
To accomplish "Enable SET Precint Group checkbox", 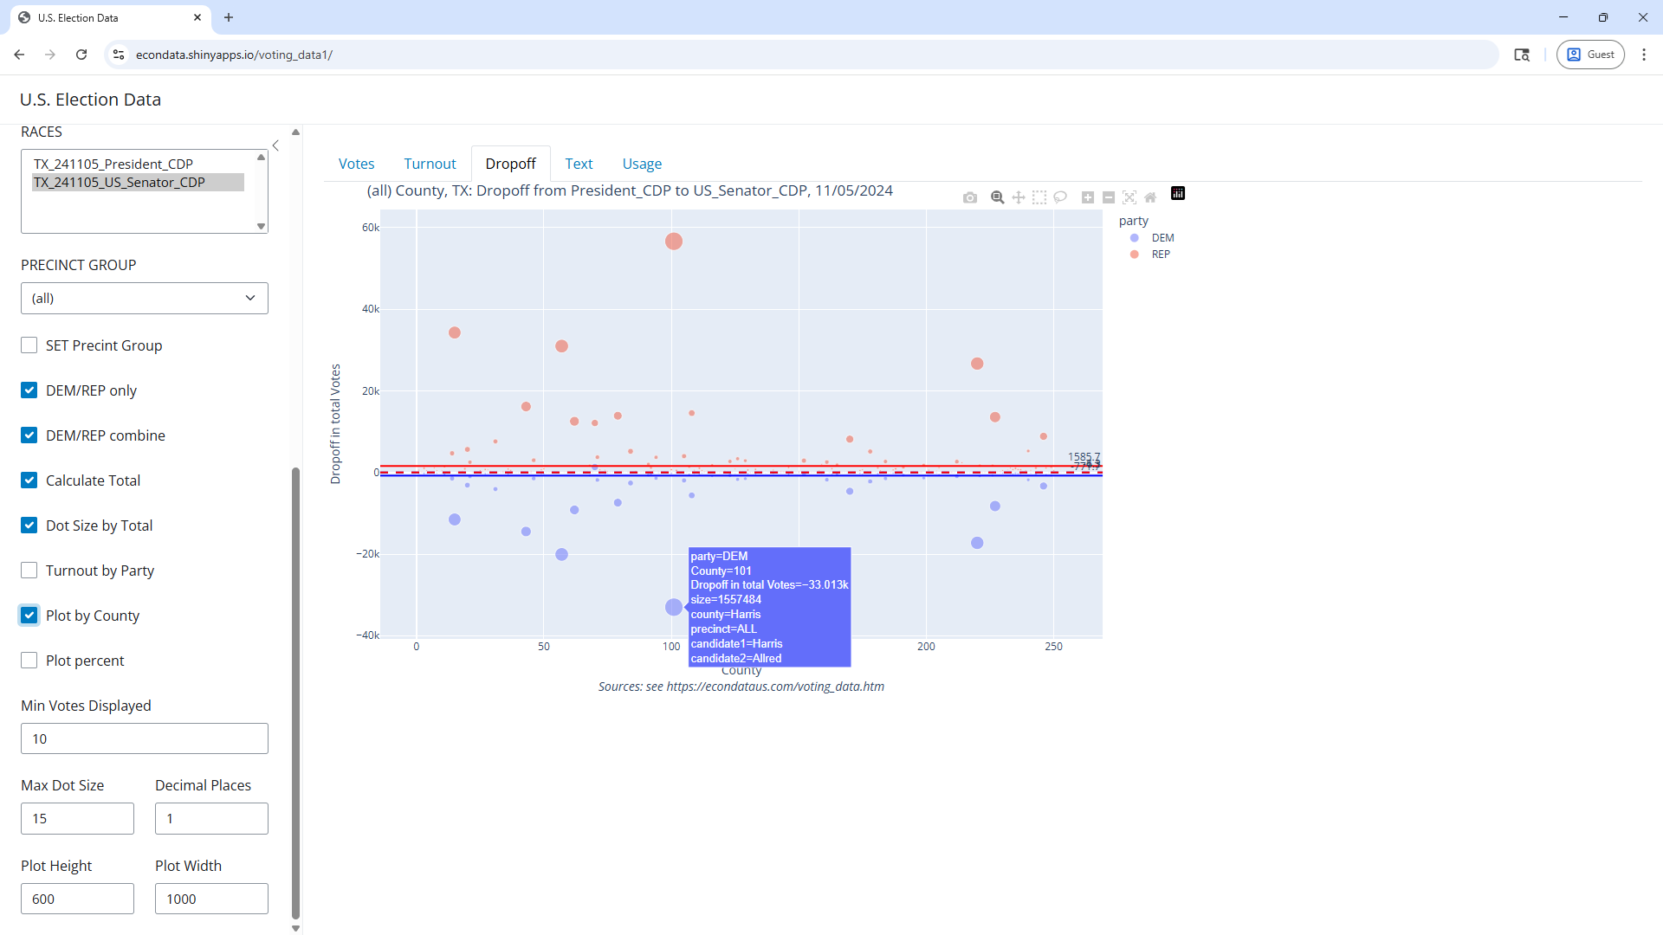I will click(29, 345).
